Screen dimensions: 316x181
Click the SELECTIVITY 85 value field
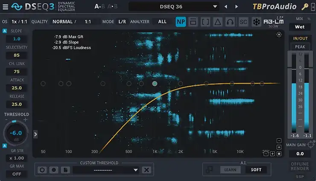click(x=17, y=55)
